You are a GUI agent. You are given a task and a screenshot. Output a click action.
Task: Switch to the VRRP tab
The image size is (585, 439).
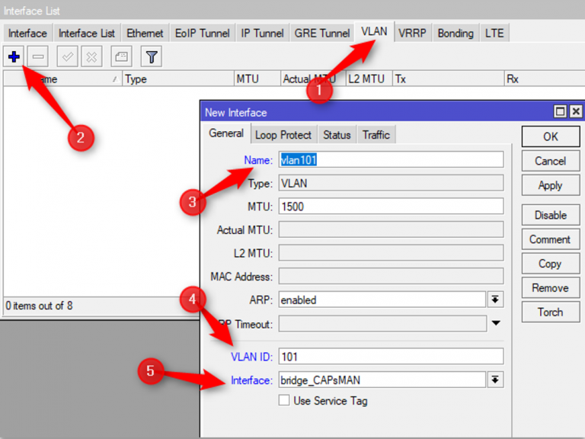click(412, 33)
